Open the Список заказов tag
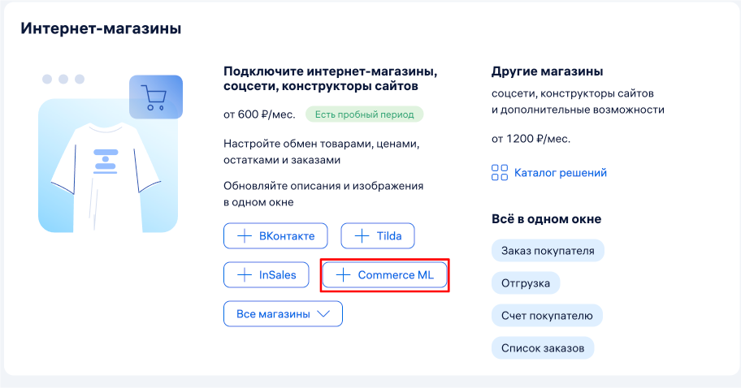Screen dimensions: 741x388 [x=542, y=348]
